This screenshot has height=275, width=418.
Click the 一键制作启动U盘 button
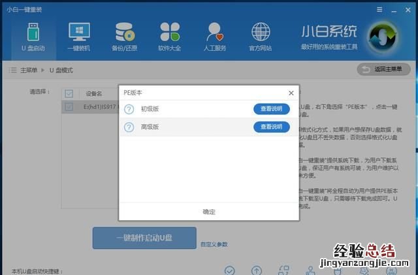(144, 238)
